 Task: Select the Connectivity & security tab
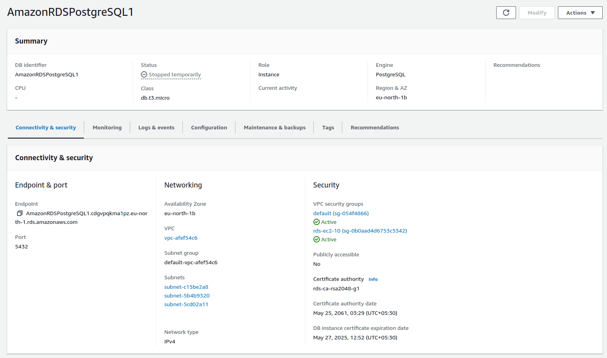[46, 127]
